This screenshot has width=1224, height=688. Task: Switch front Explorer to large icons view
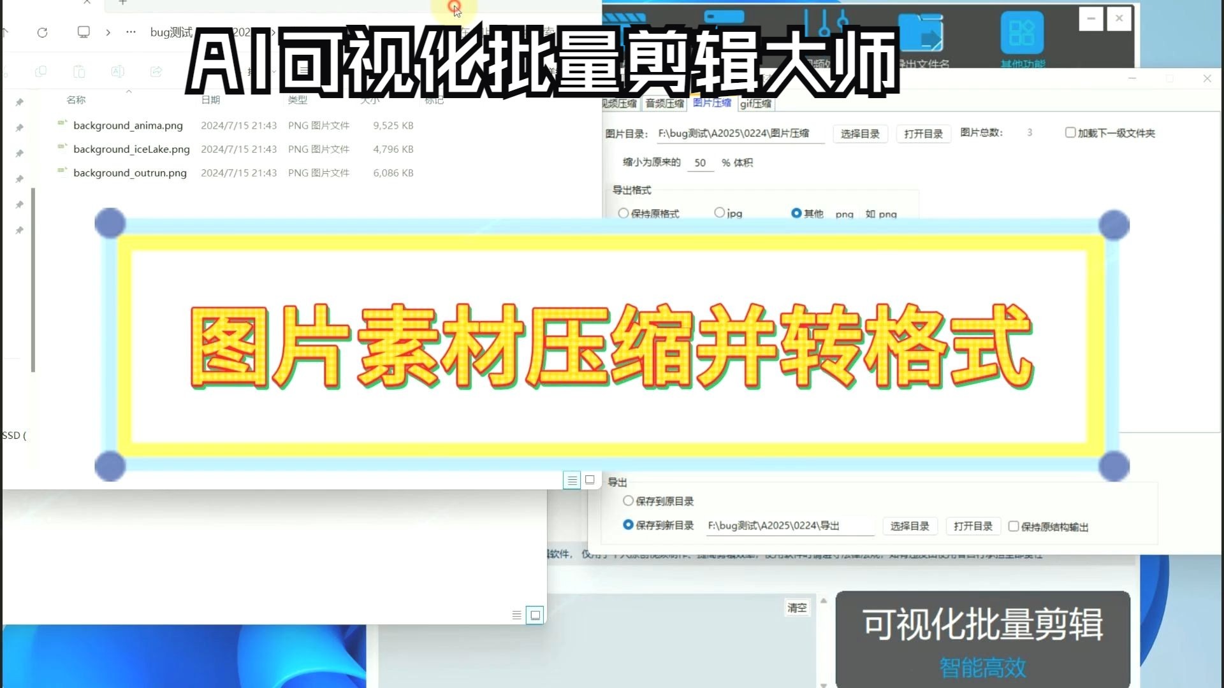(x=590, y=480)
